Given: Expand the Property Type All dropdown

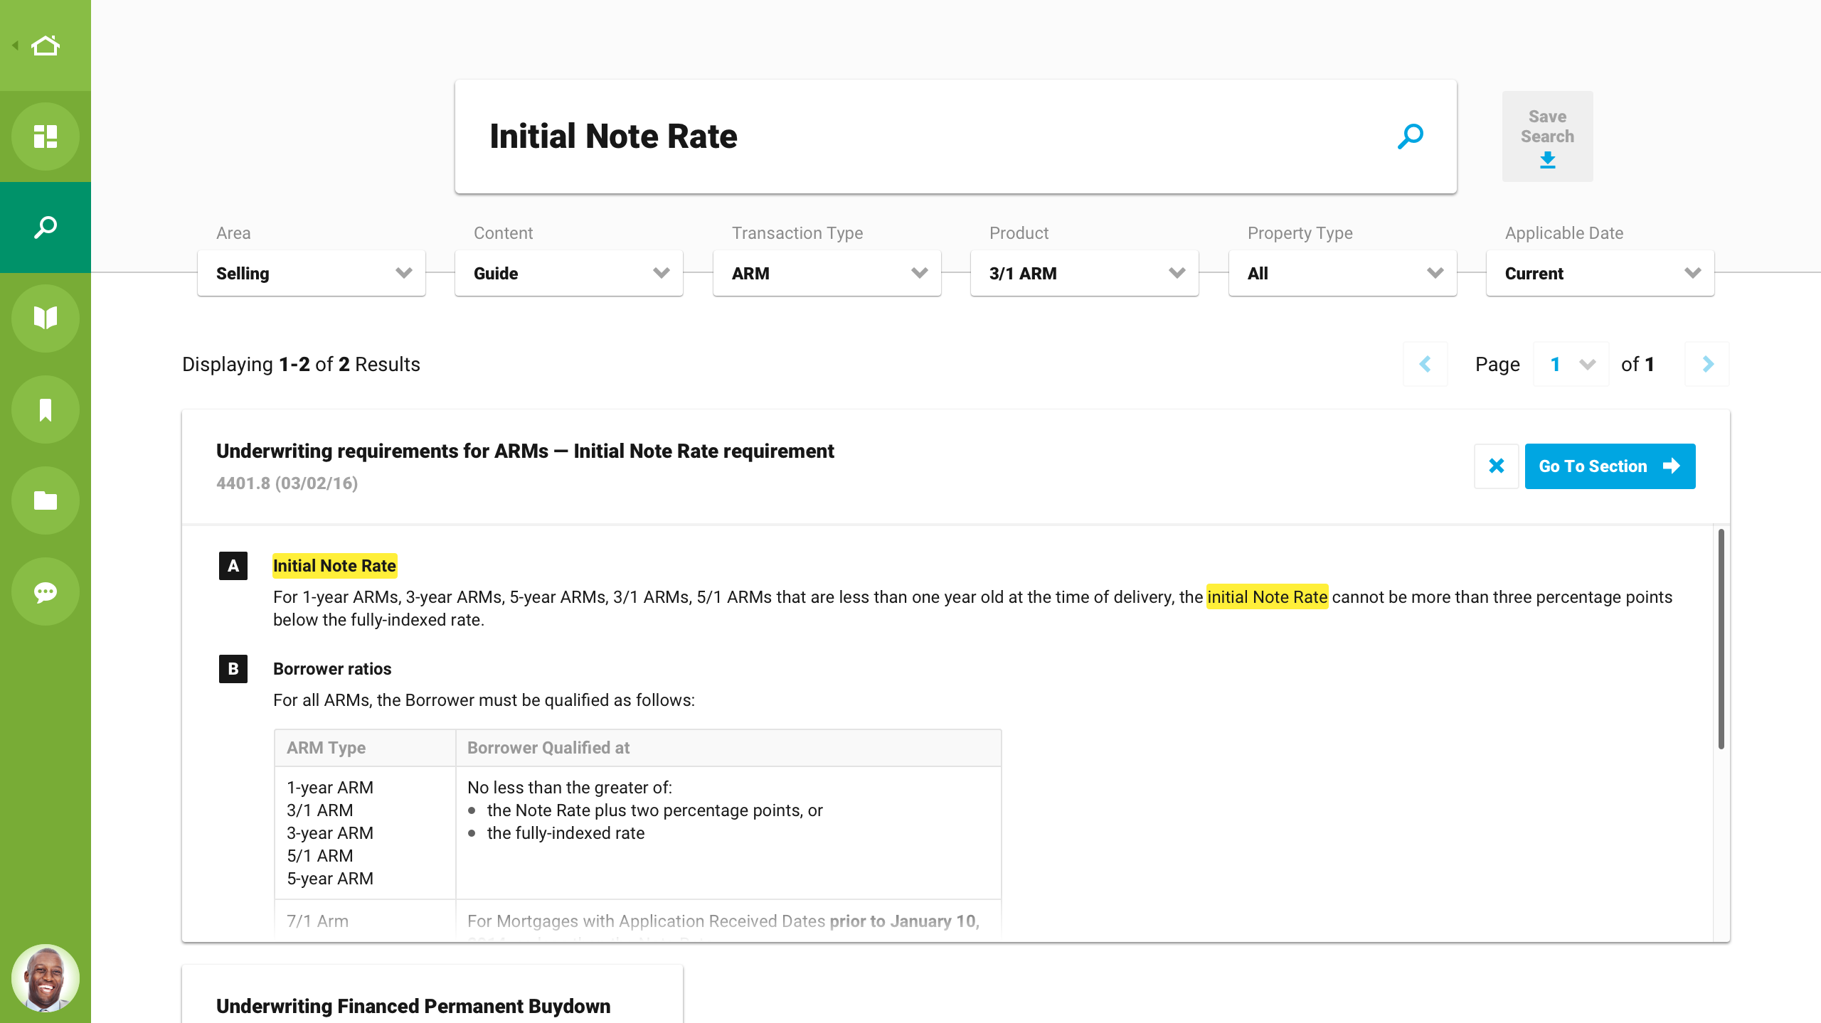Looking at the screenshot, I should click(1342, 273).
